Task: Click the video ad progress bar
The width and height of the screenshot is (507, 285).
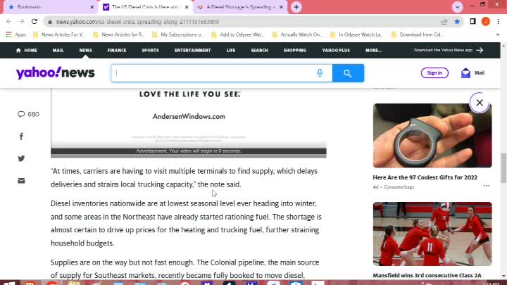Action: pos(189,156)
